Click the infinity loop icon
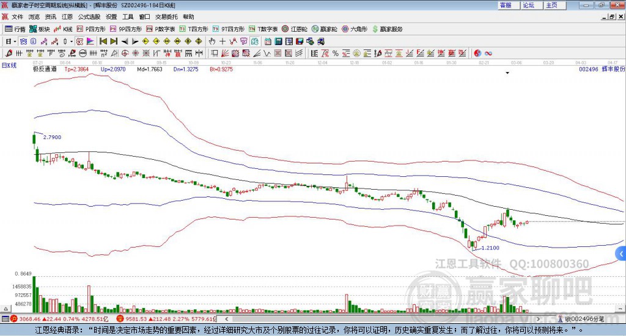This screenshot has height=336, width=626. point(488,53)
